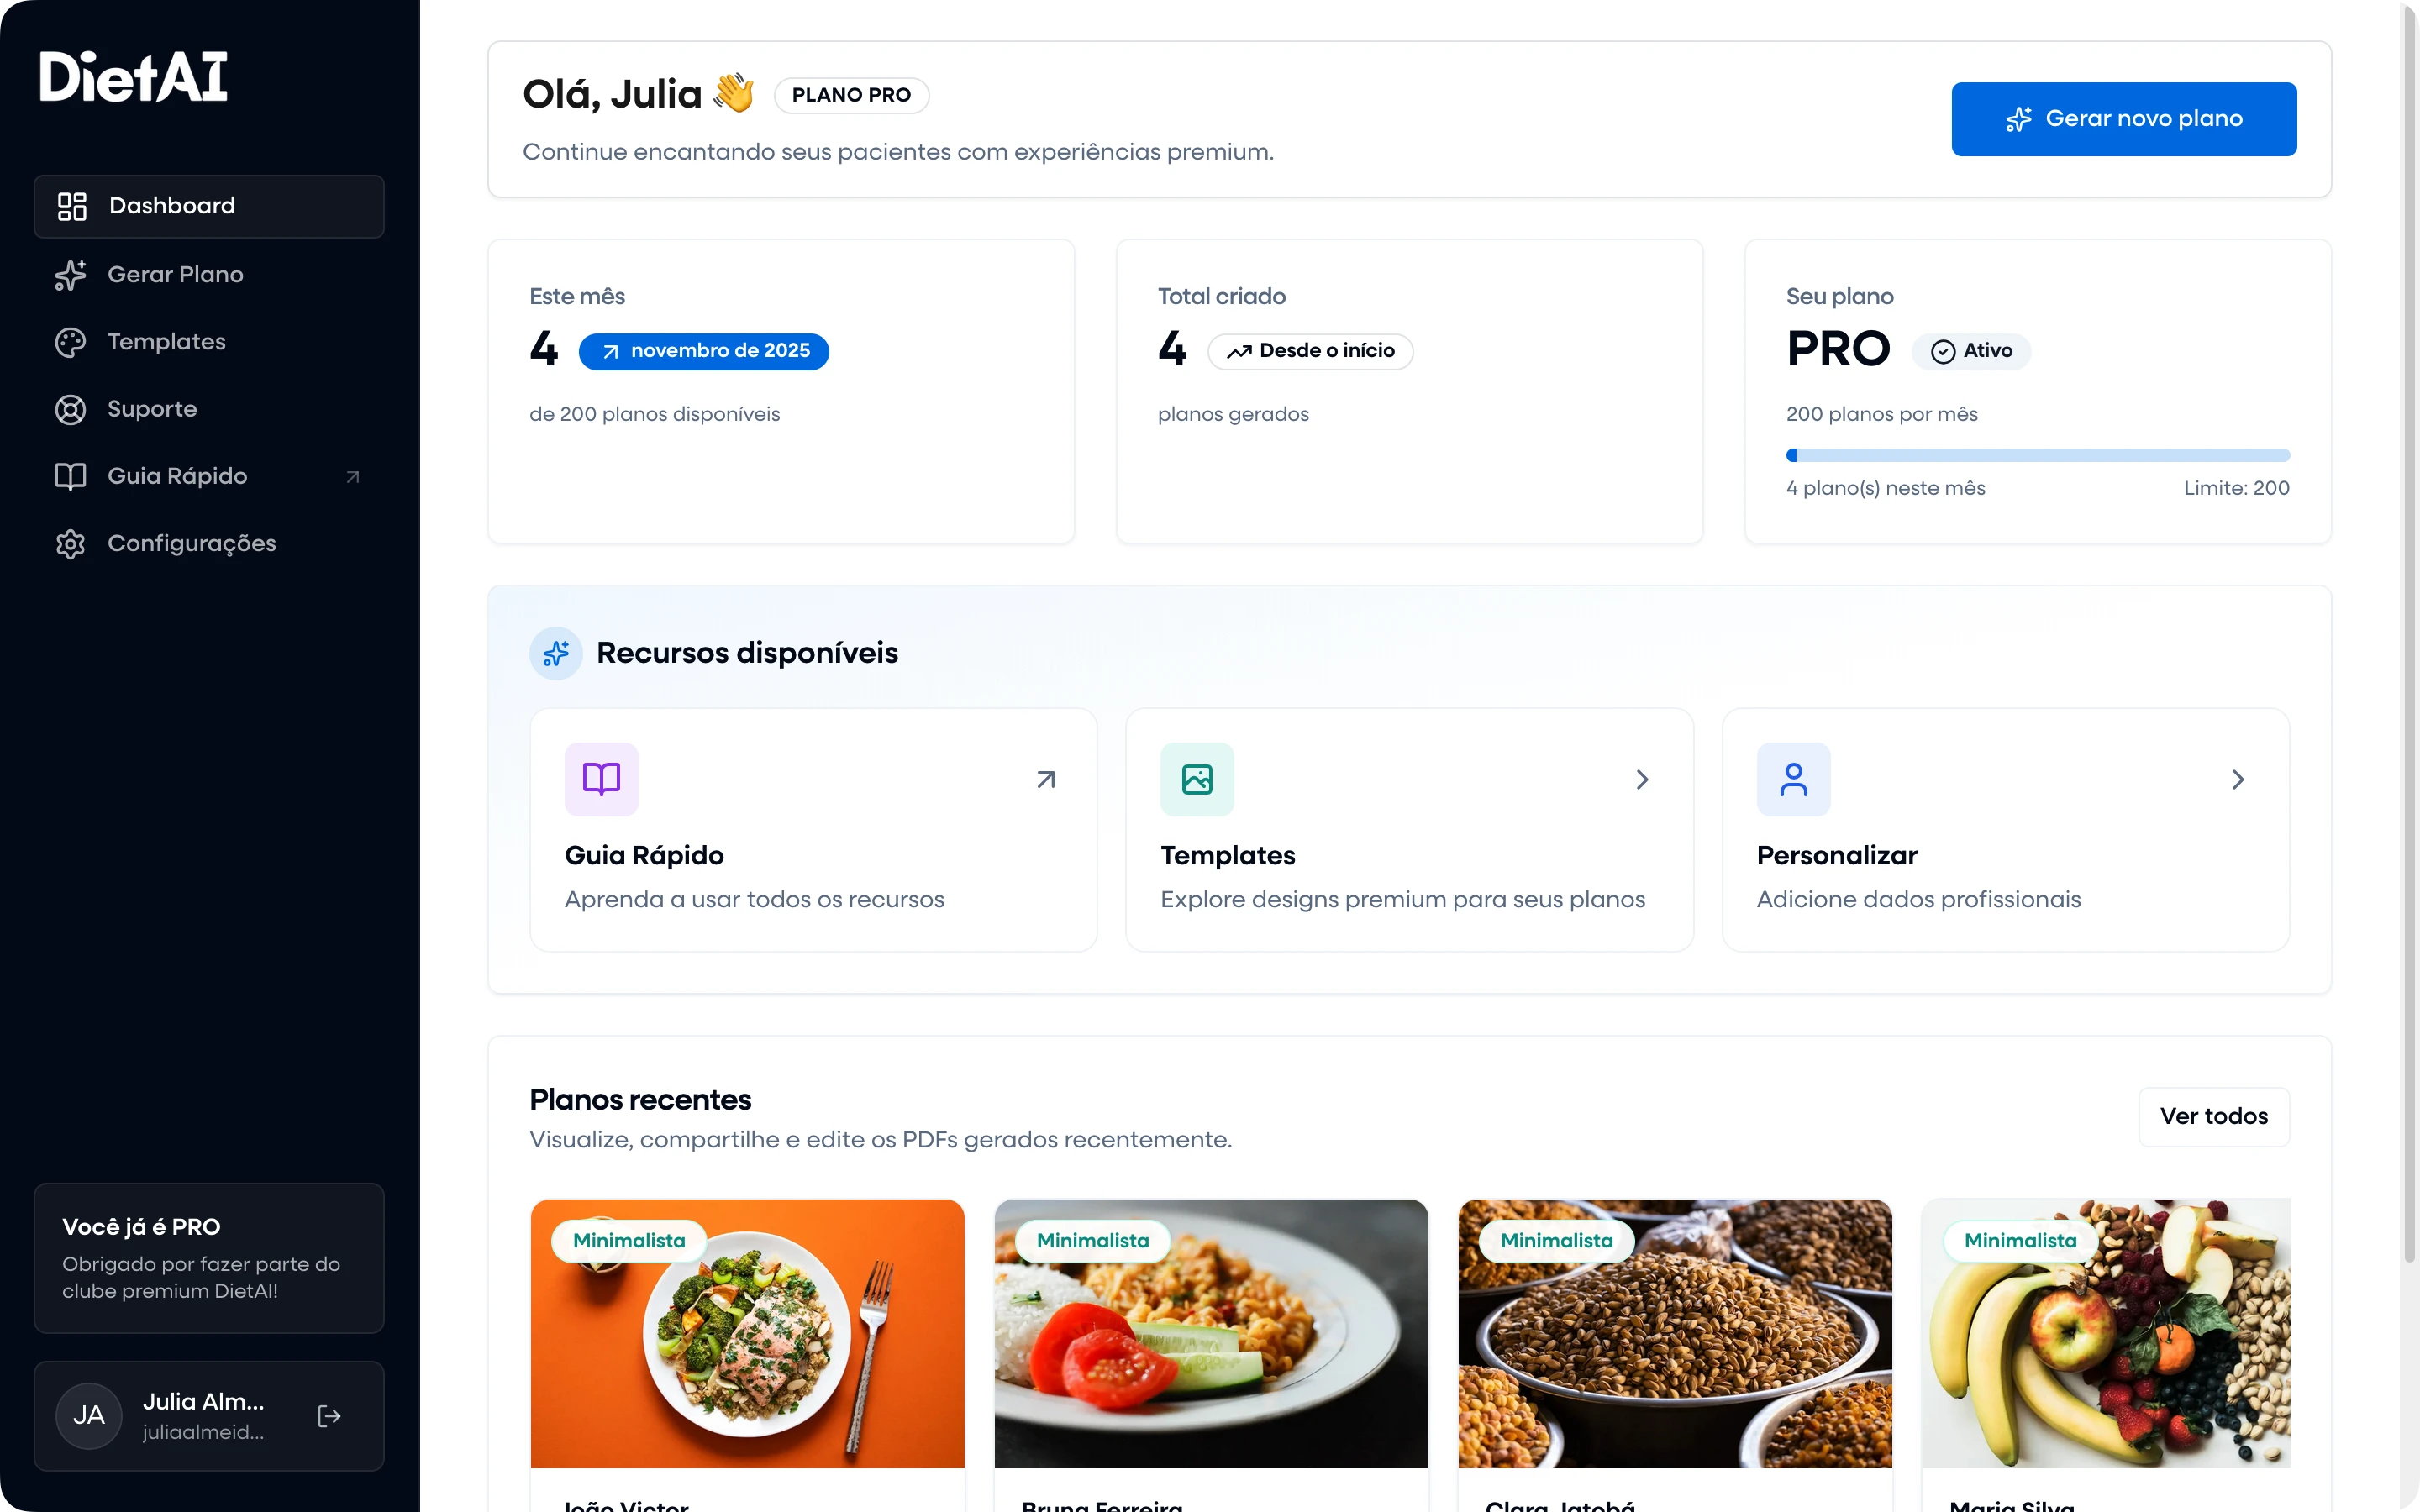Click the external arrow on Guia Rápido card
The height and width of the screenshot is (1512, 2420).
(1046, 779)
